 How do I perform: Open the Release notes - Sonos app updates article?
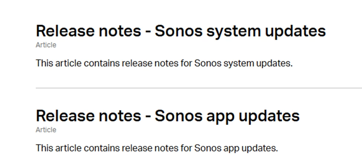click(167, 116)
